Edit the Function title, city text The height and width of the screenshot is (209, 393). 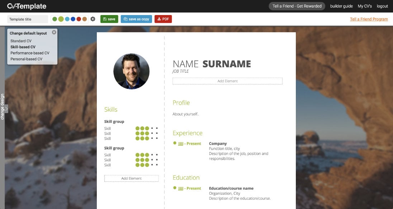point(224,149)
